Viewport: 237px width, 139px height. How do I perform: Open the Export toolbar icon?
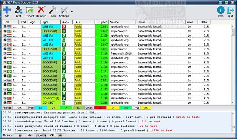pos(30,10)
